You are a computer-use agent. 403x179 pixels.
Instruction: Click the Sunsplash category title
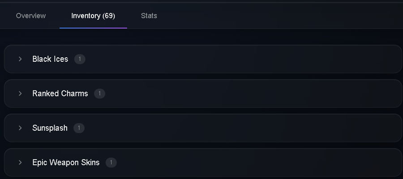coord(50,128)
